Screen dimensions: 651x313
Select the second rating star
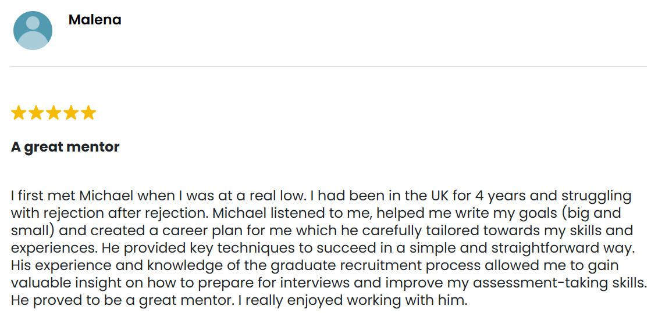click(x=36, y=113)
